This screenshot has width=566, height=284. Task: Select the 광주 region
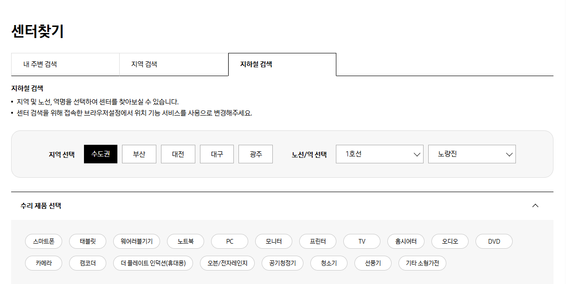click(x=255, y=154)
